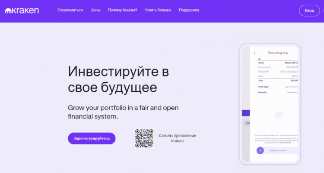Click the info icon next to Amount
Screen dimensions: 324x173
[x=267, y=72]
